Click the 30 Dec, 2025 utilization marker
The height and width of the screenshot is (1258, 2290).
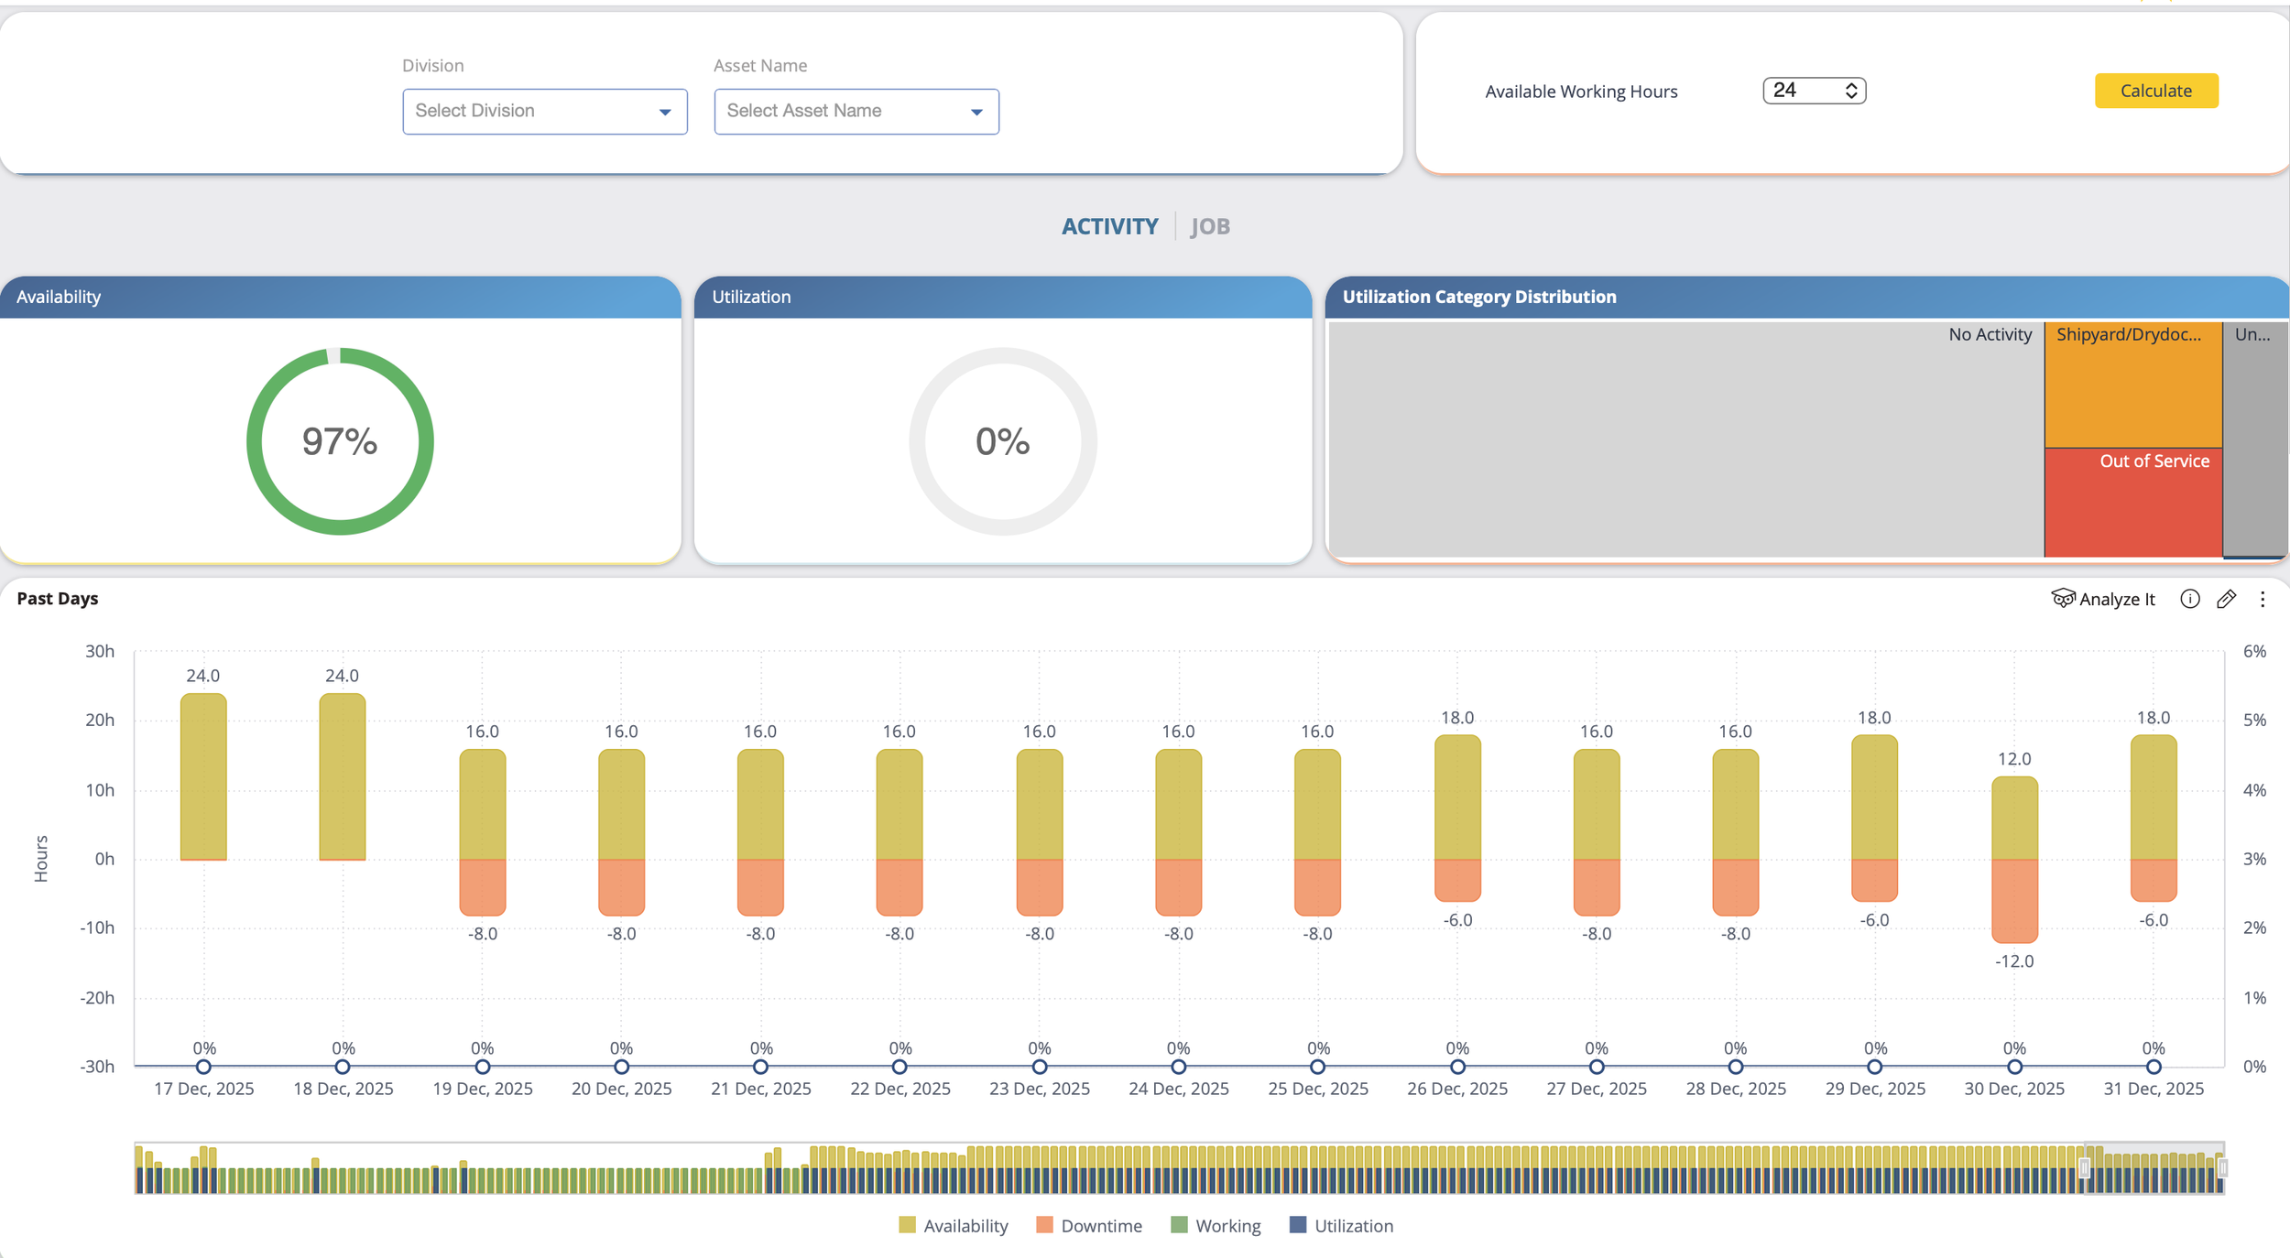[2014, 1067]
